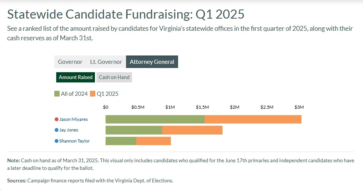The width and height of the screenshot is (363, 190).
Task: Toggle to Cash on Hand view
Action: (114, 77)
